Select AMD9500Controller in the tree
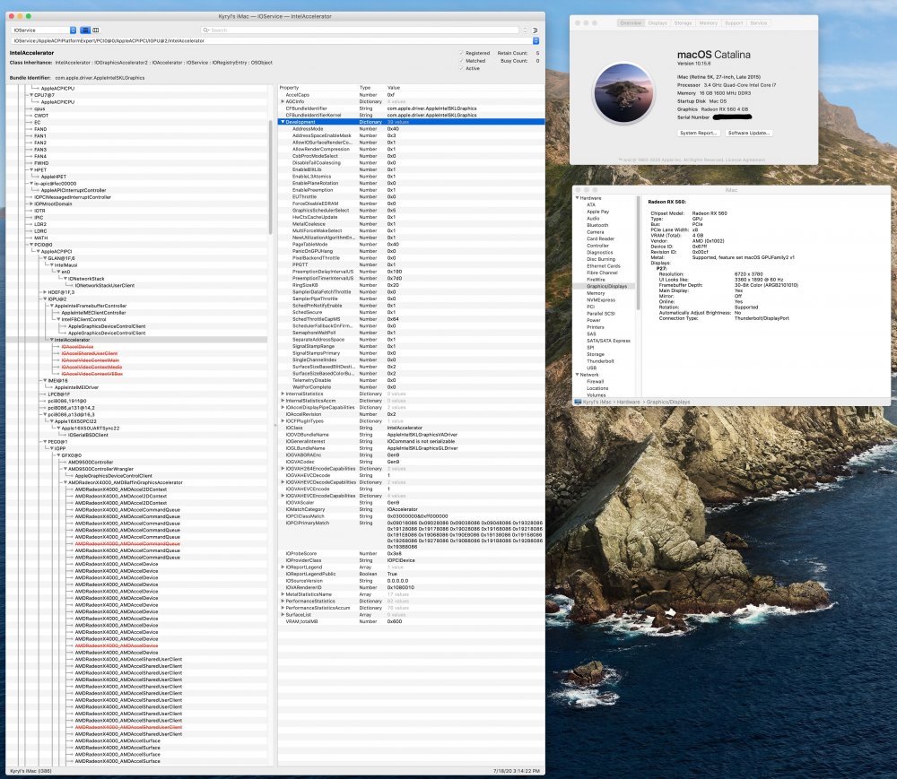Image resolution: width=897 pixels, height=779 pixels. point(91,462)
